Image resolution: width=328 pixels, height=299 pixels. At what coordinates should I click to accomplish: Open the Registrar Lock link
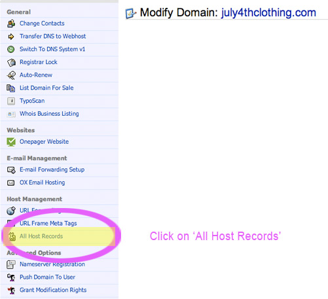coord(39,62)
